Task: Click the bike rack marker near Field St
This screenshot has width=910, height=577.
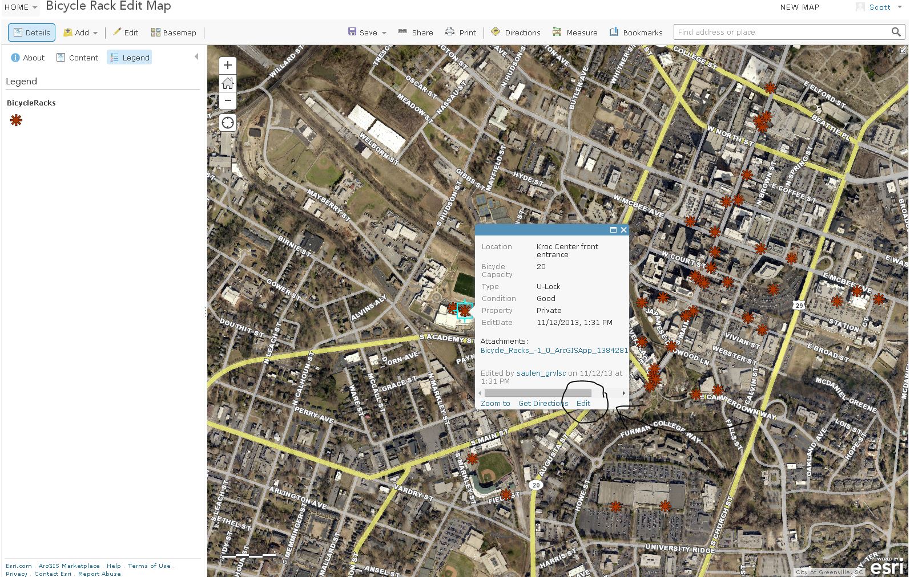Action: [x=506, y=494]
